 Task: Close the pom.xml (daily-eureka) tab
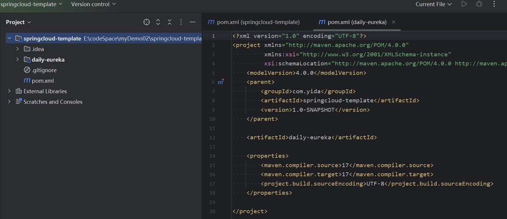click(394, 22)
